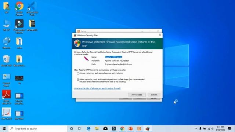Click the taskbar clock and date
235x132 pixels.
220,129
